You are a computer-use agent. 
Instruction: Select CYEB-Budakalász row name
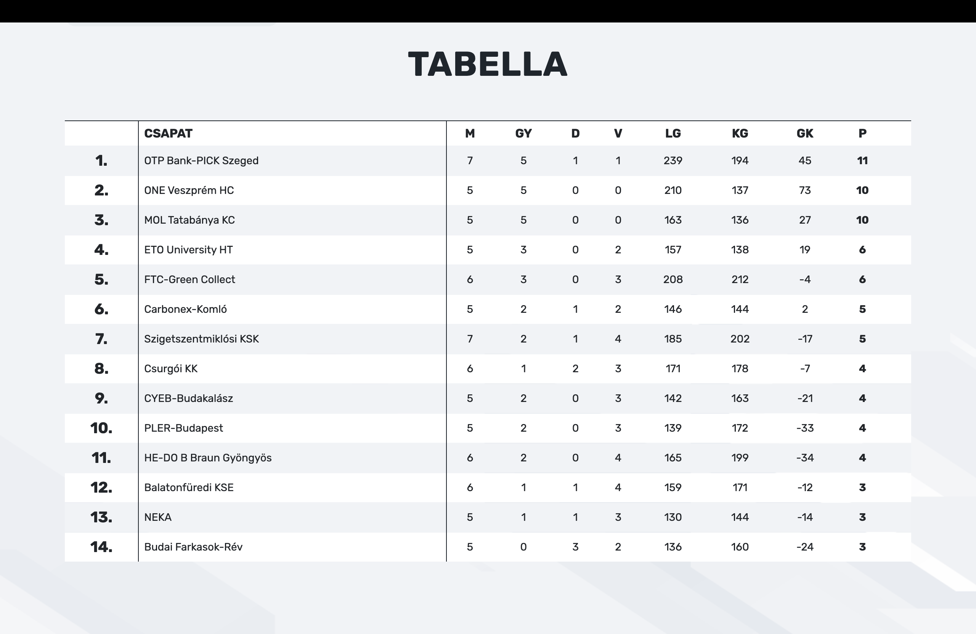188,399
